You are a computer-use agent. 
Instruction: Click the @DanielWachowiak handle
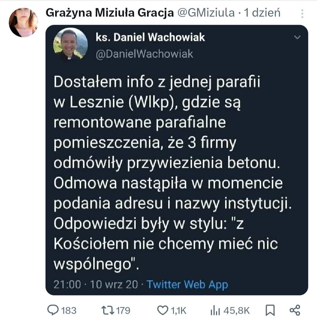[x=145, y=54]
